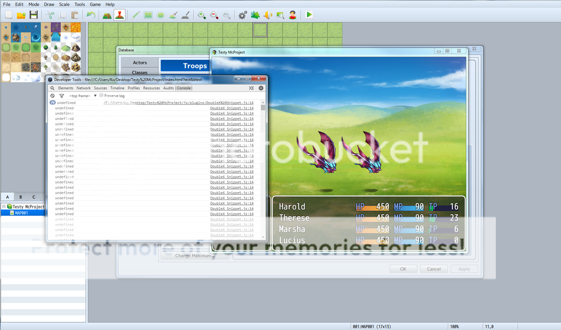
Task: Open DevTools settings with the gear dropdown
Action: point(261,88)
